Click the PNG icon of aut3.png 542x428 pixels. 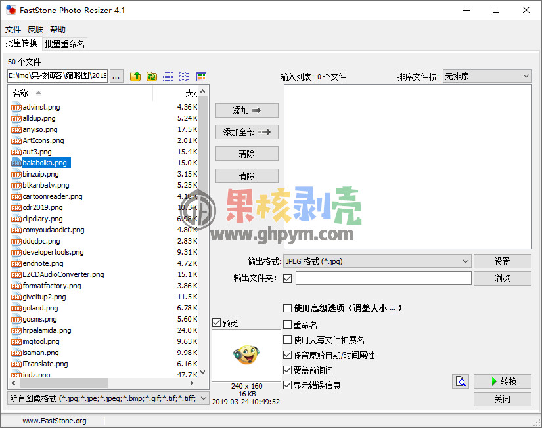coord(16,152)
